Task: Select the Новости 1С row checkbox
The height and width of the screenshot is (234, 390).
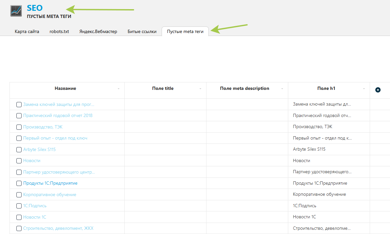Action: click(19, 217)
